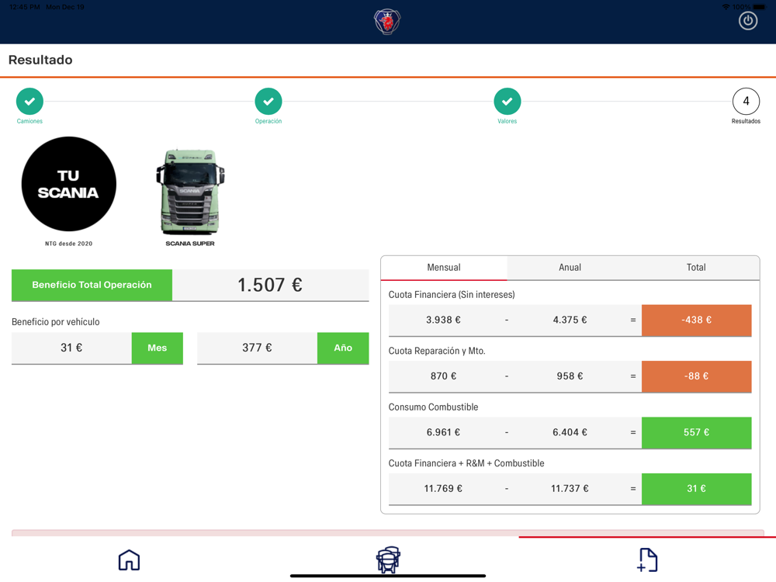Go to completed Valores step

[x=508, y=102]
